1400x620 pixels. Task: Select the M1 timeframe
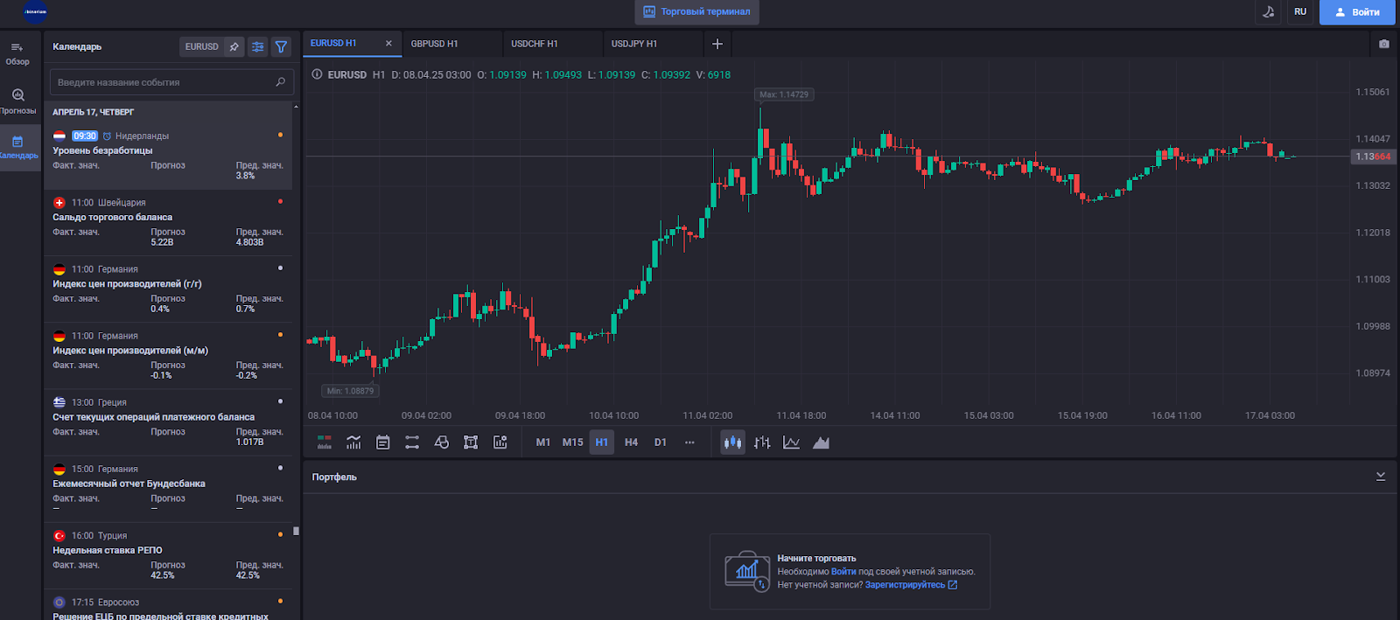[x=543, y=442]
